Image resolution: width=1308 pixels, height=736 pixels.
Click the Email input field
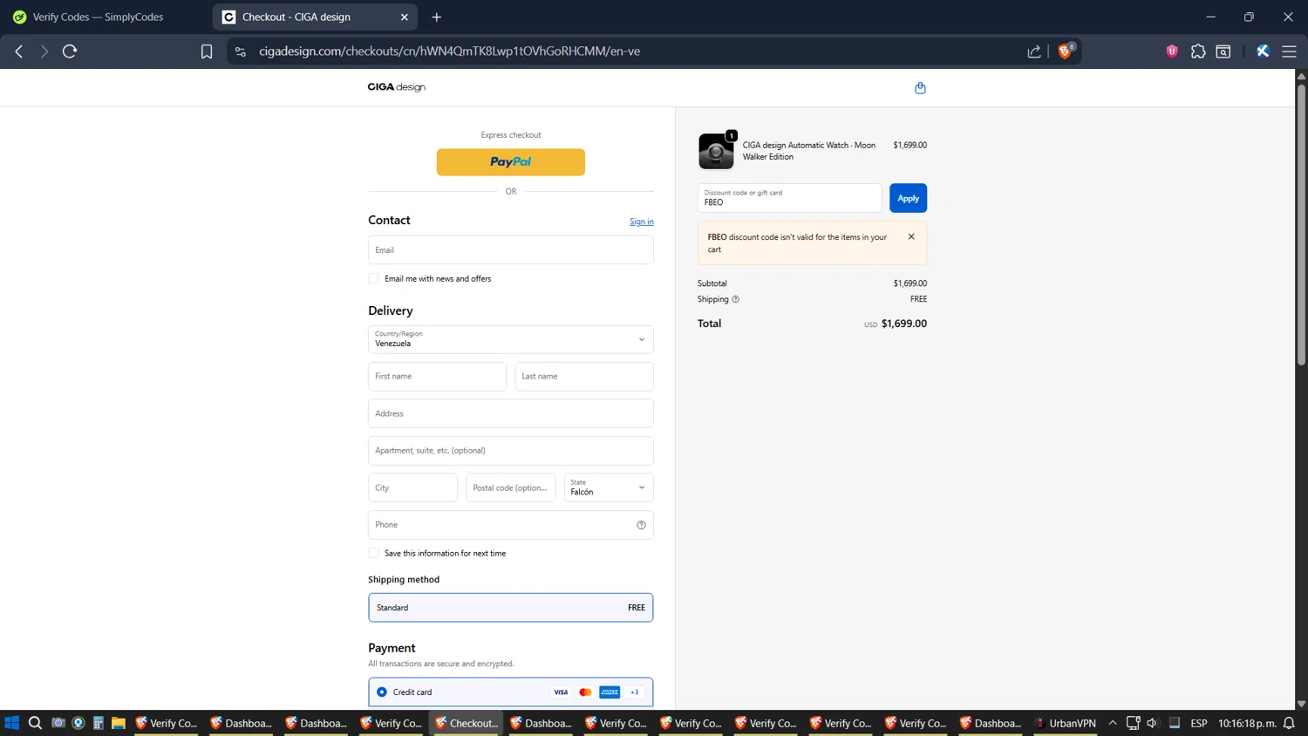510,250
